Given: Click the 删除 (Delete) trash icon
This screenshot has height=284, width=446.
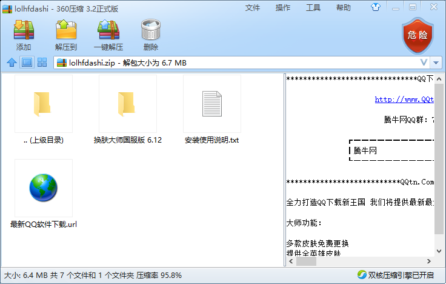Looking at the screenshot, I should point(151,30).
